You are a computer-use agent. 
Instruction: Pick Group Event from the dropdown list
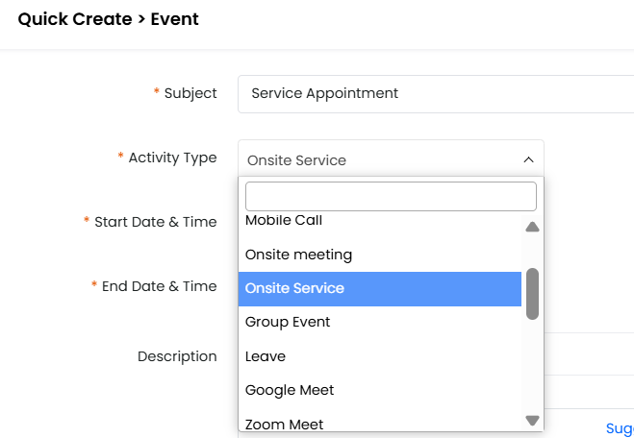point(288,322)
